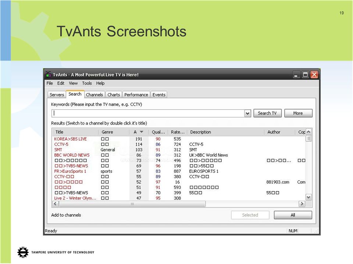Click the right arrow of horizontal scrollbar

pyautogui.click(x=302, y=204)
